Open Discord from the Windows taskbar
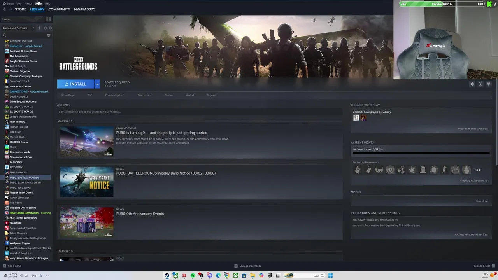Viewport: 498px width, 280px height. 210,275
